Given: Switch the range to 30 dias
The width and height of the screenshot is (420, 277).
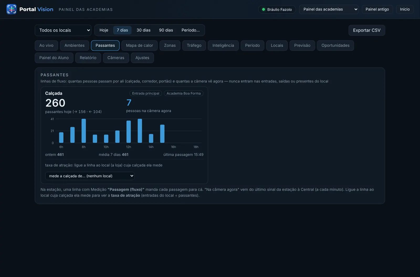Looking at the screenshot, I should pos(143,30).
